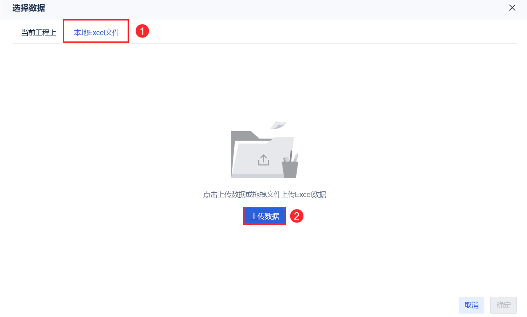Switch to the 当前工程上 tab

(39, 32)
